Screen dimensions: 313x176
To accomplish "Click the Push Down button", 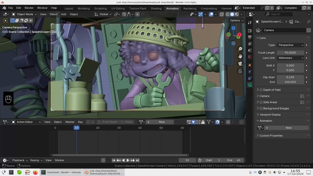I will [x=110, y=122].
